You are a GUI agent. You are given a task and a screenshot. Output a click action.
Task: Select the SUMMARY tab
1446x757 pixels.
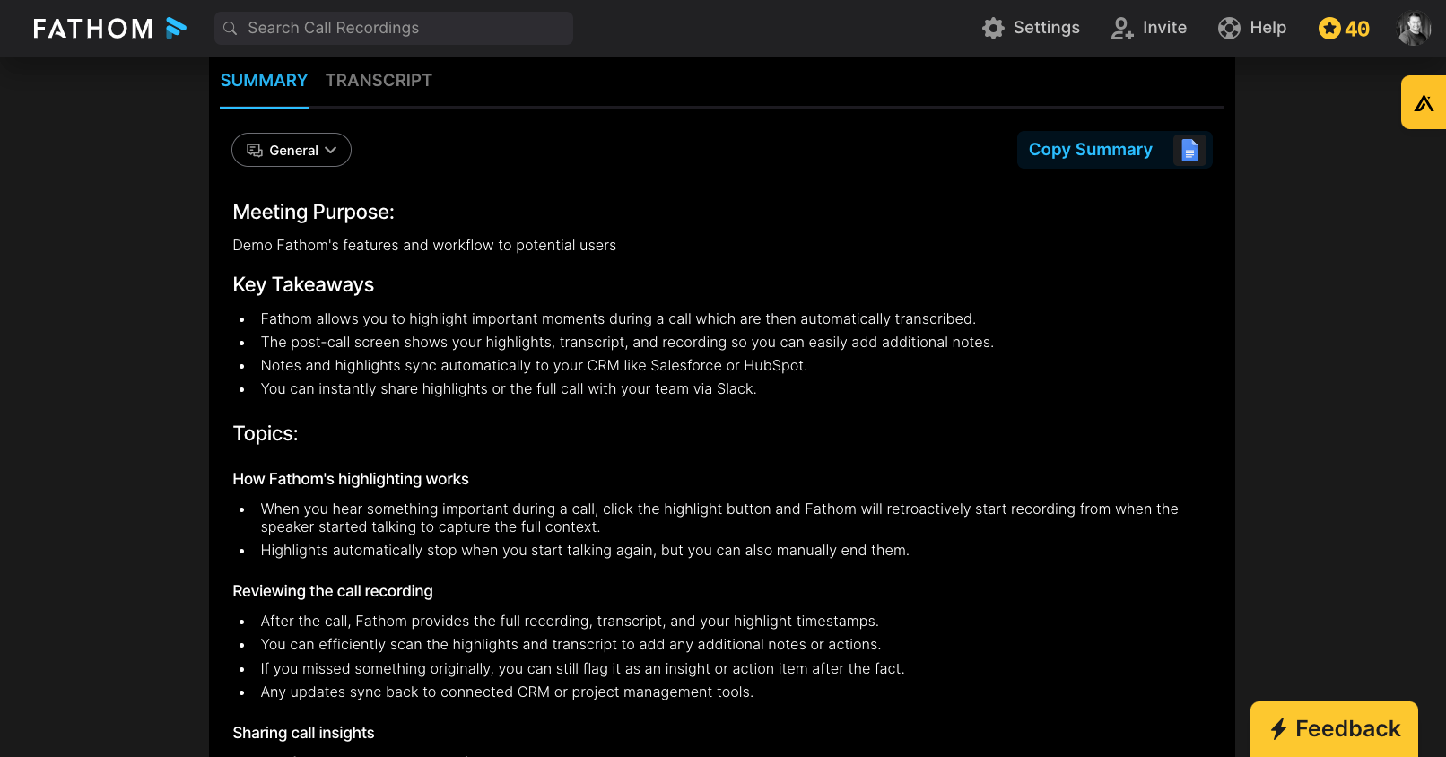pyautogui.click(x=264, y=81)
